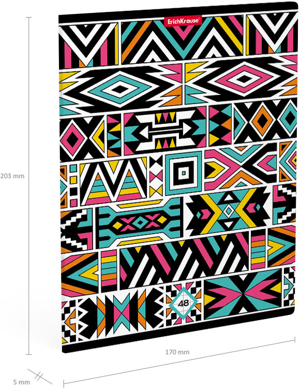Click the small white diamond in yellow X
The image size is (301, 389).
pyautogui.click(x=229, y=211)
